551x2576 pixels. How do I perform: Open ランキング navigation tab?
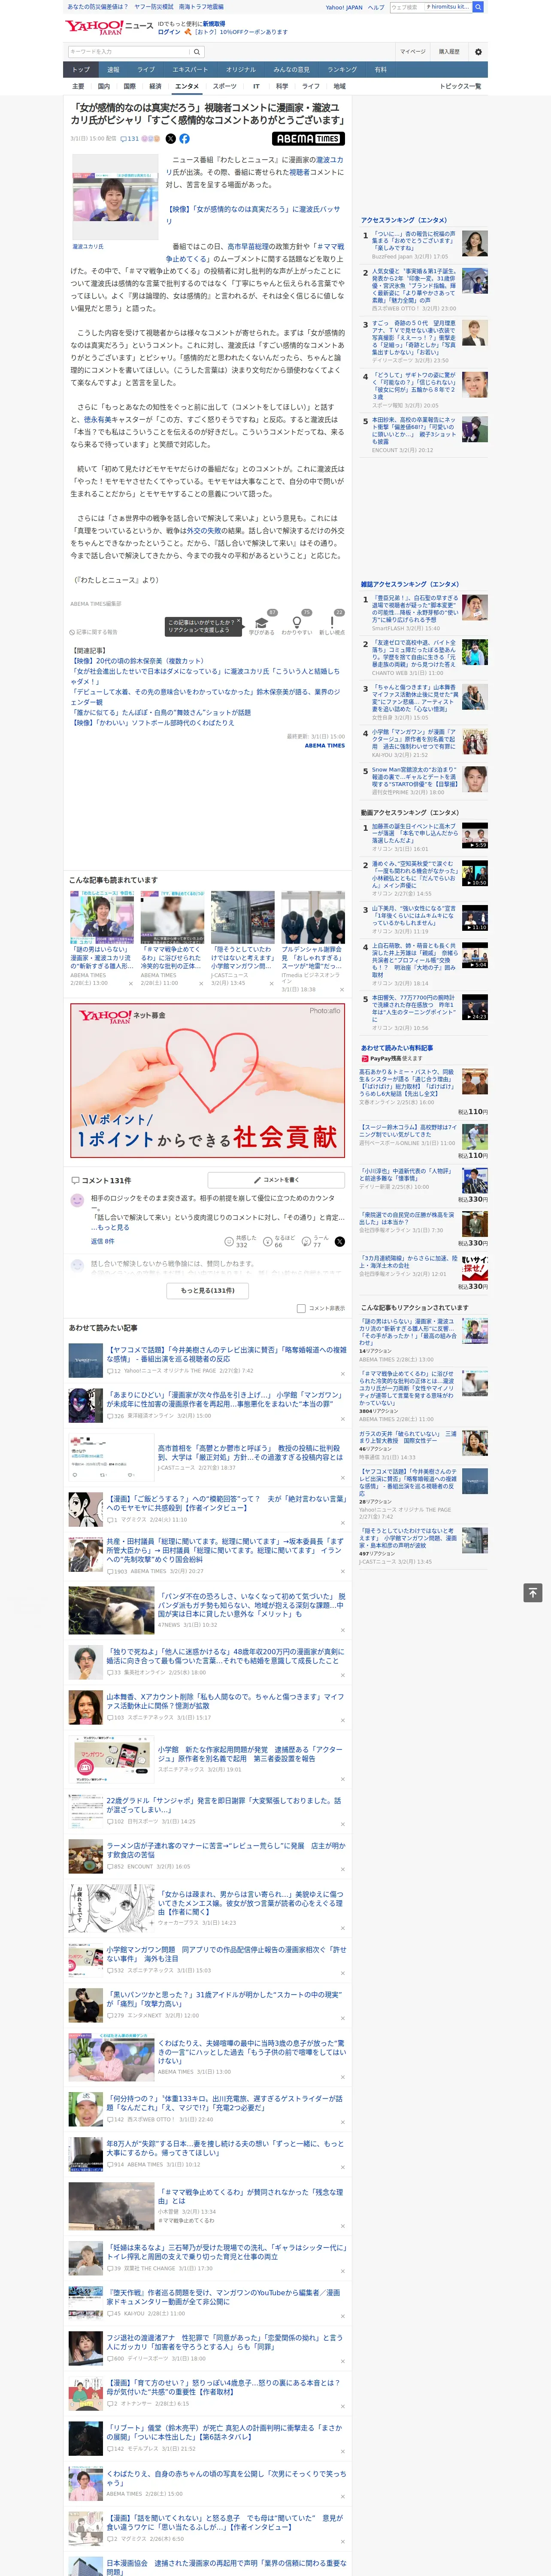pyautogui.click(x=342, y=70)
